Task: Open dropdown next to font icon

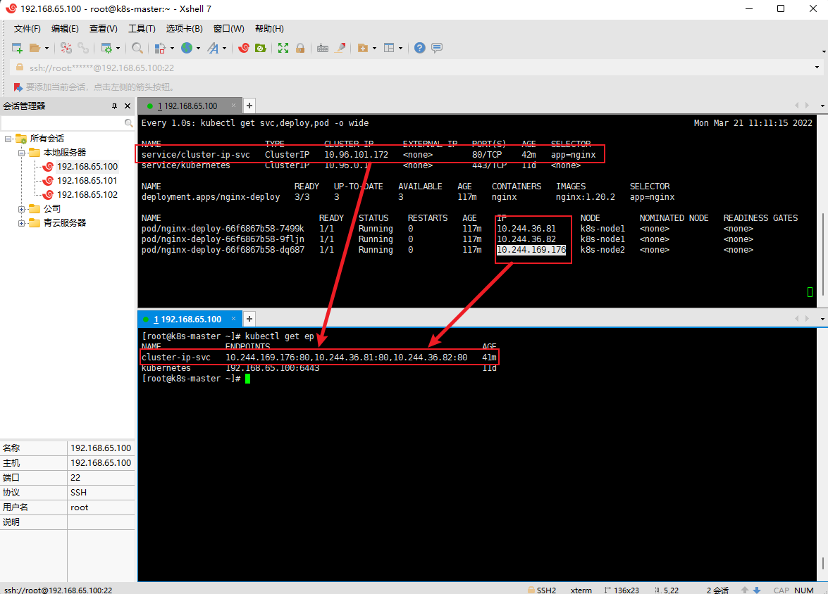Action: point(224,48)
